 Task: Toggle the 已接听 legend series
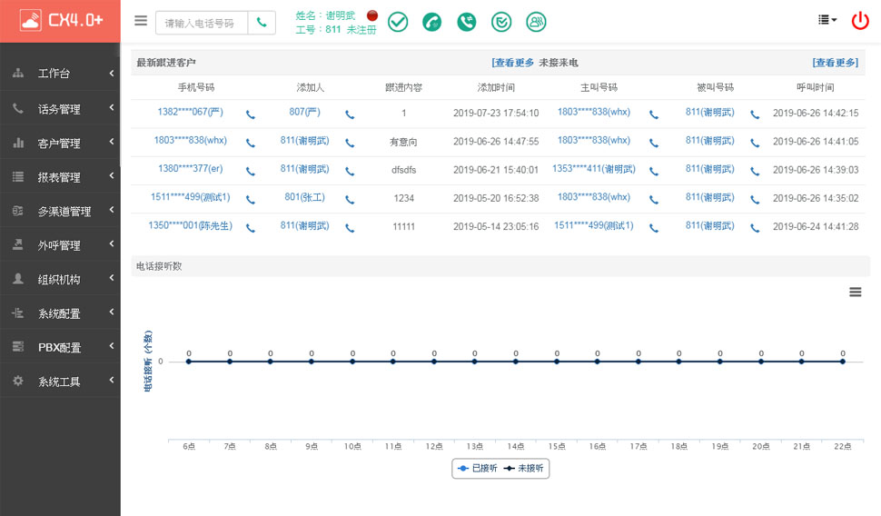pos(478,468)
